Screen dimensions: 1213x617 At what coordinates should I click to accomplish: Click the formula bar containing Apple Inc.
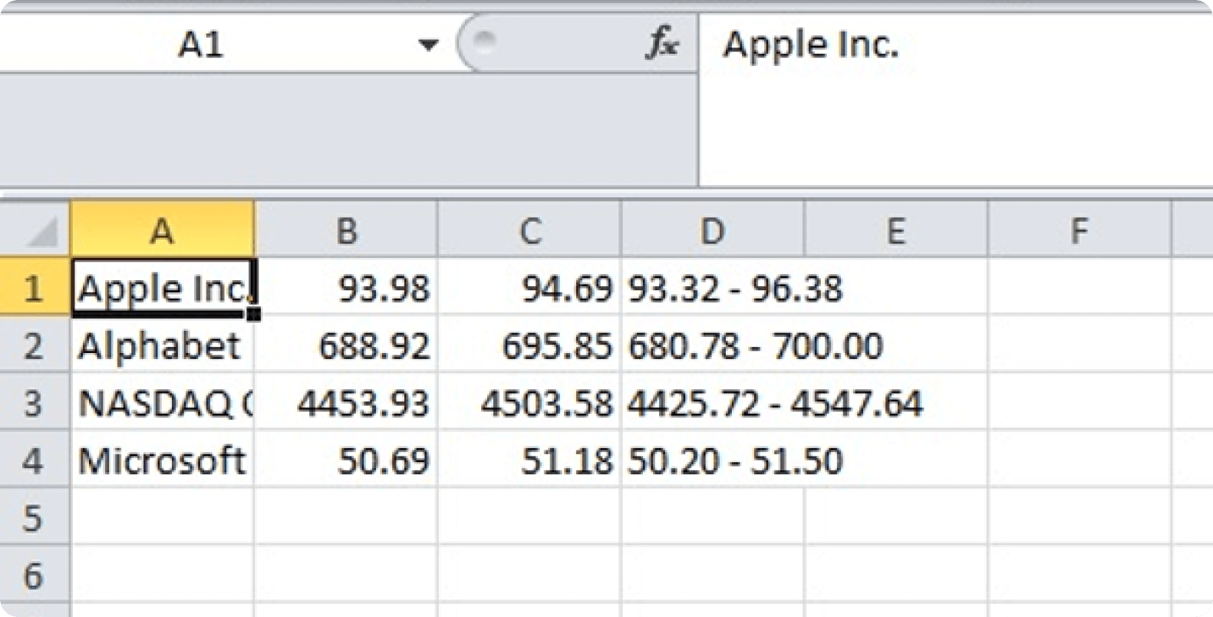(955, 100)
